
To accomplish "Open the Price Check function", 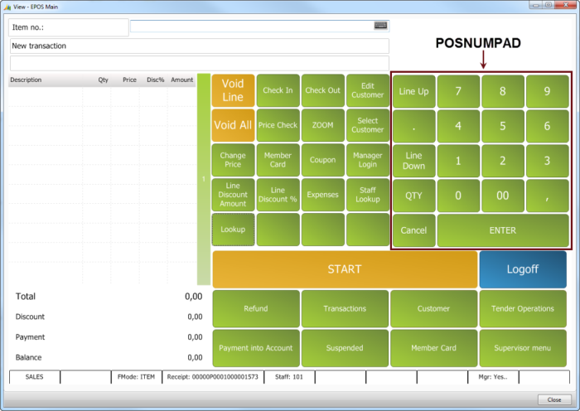I will 278,125.
